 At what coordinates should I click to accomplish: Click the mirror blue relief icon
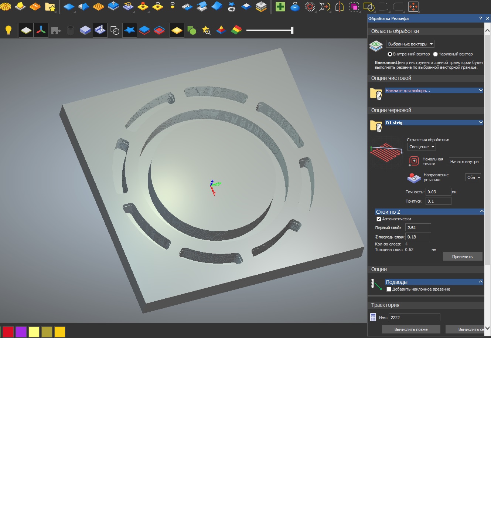pyautogui.click(x=84, y=7)
